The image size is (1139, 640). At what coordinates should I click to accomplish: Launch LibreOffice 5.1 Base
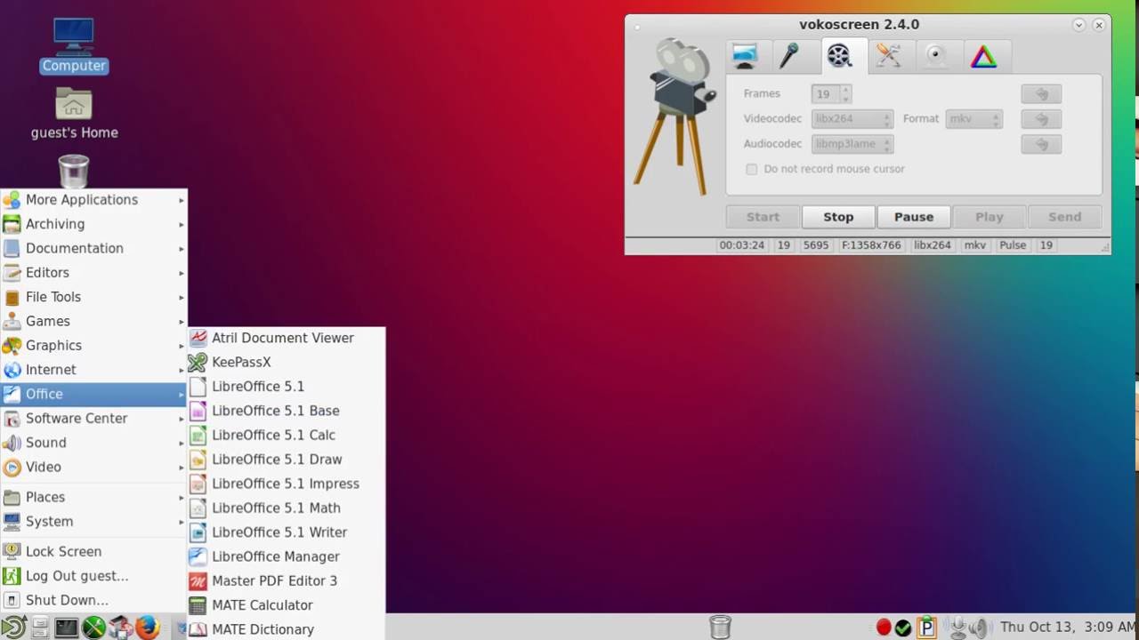click(x=286, y=411)
